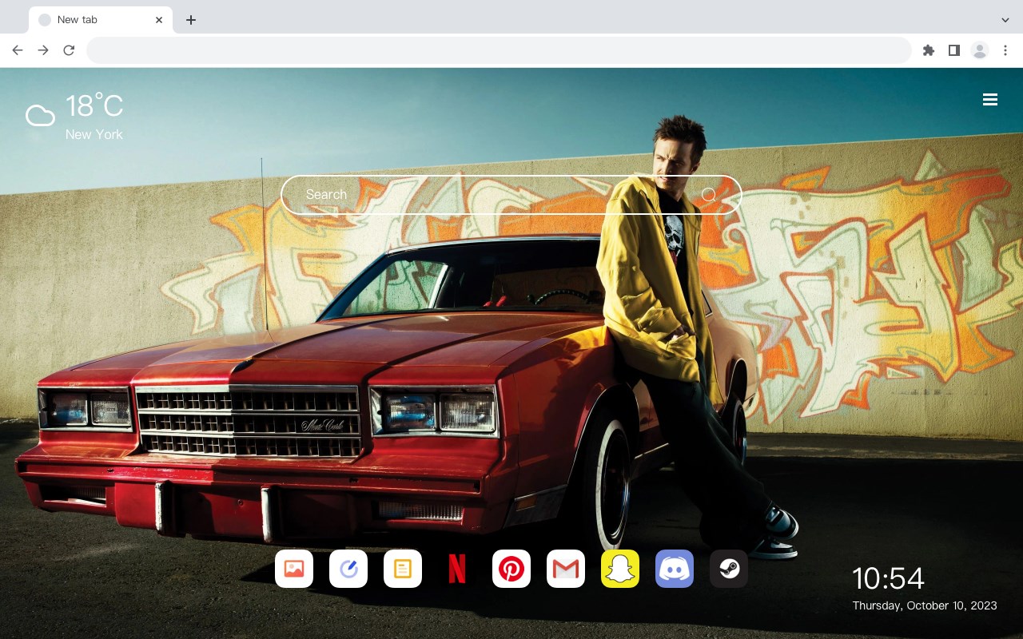Open the Chrome three-dot menu
The height and width of the screenshot is (639, 1023).
(1005, 50)
